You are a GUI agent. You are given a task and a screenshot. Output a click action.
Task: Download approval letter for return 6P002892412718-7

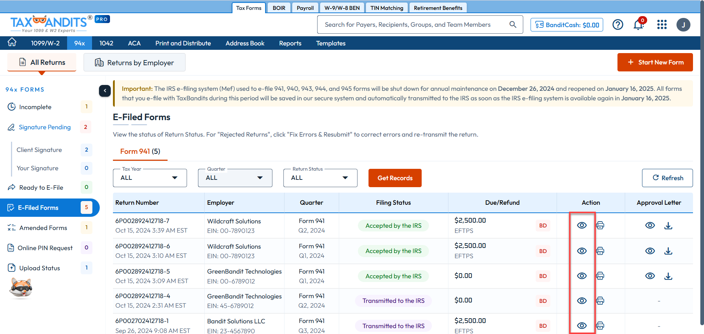668,226
